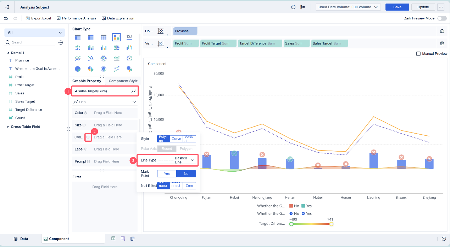Open Performance Analysis

(x=76, y=18)
